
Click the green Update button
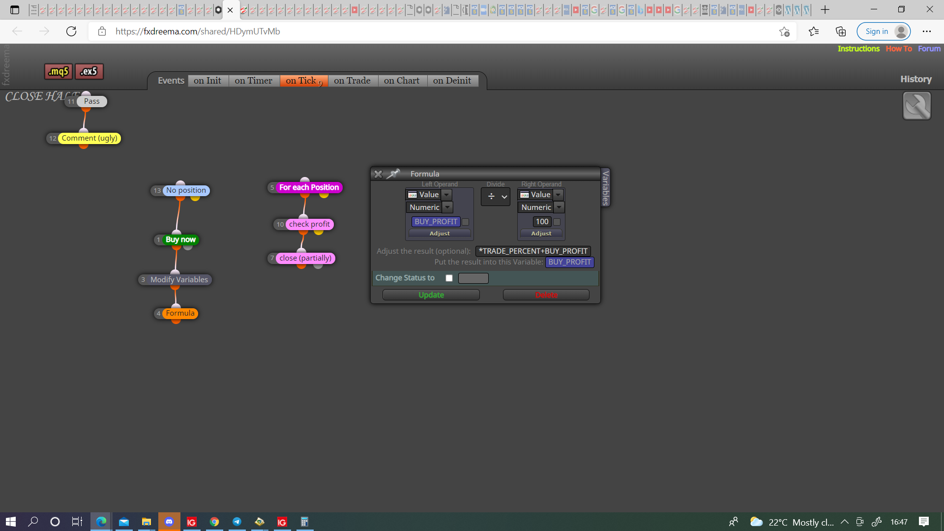pyautogui.click(x=431, y=295)
